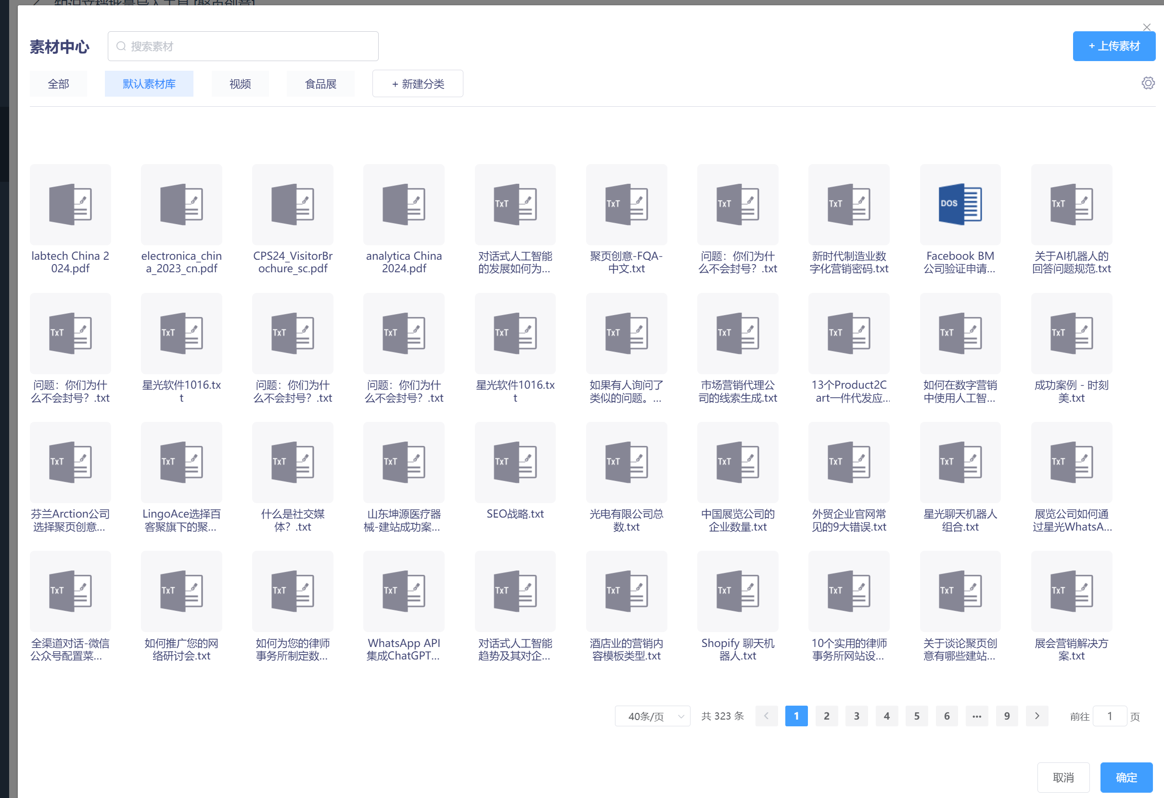The image size is (1164, 798).
Task: Choose the Shopify 聊天机器人.txt icon
Action: point(738,591)
